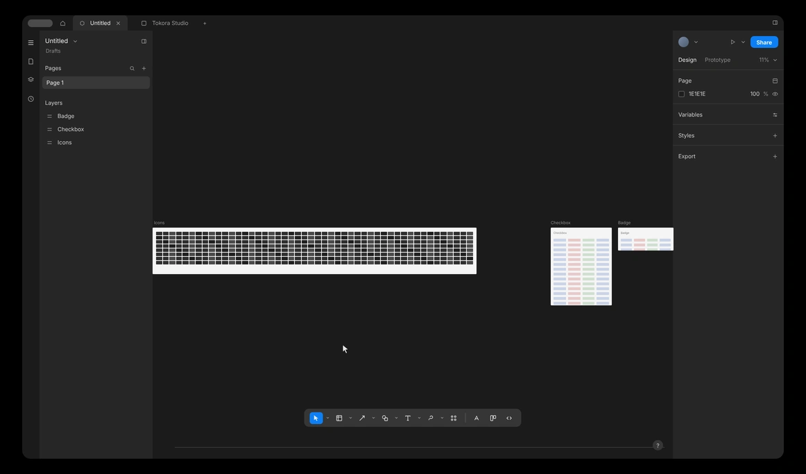The height and width of the screenshot is (474, 806).
Task: Open the Prototype tab
Action: coord(718,60)
